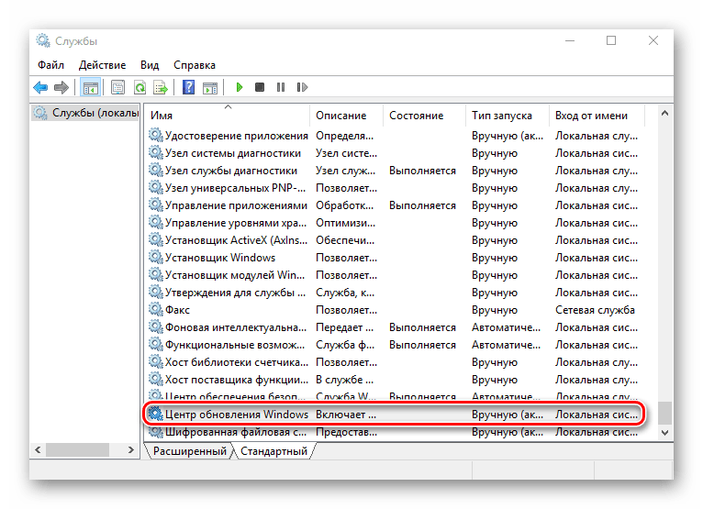Click gear icon of Фоновая интеллектуальная служба
This screenshot has width=703, height=509.
[156, 326]
